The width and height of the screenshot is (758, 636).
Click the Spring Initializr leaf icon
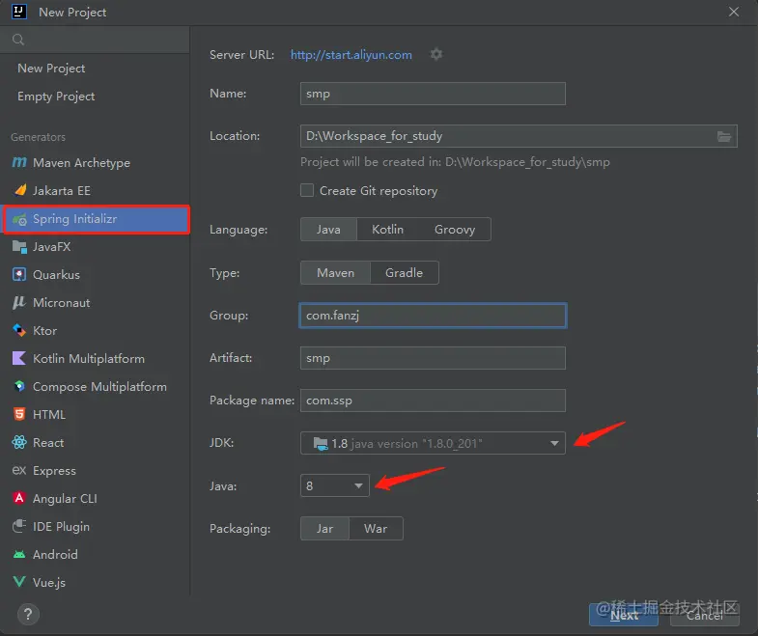[x=20, y=219]
